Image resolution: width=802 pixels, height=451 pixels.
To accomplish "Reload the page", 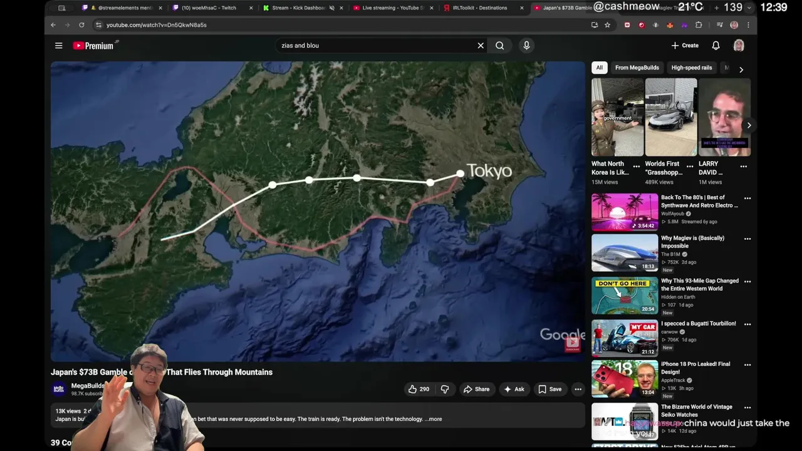I will click(x=81, y=25).
